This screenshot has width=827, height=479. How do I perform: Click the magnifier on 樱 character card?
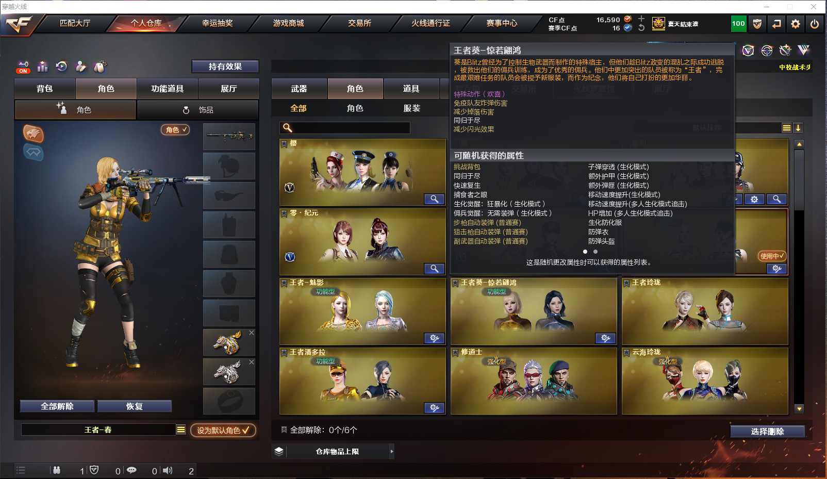(x=434, y=199)
